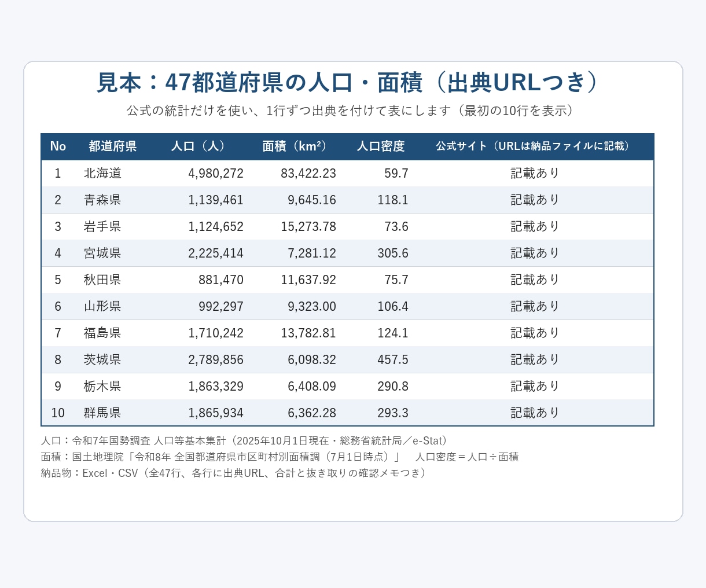Image resolution: width=706 pixels, height=588 pixels.
Task: Click density value 59.7
Action: pyautogui.click(x=396, y=174)
